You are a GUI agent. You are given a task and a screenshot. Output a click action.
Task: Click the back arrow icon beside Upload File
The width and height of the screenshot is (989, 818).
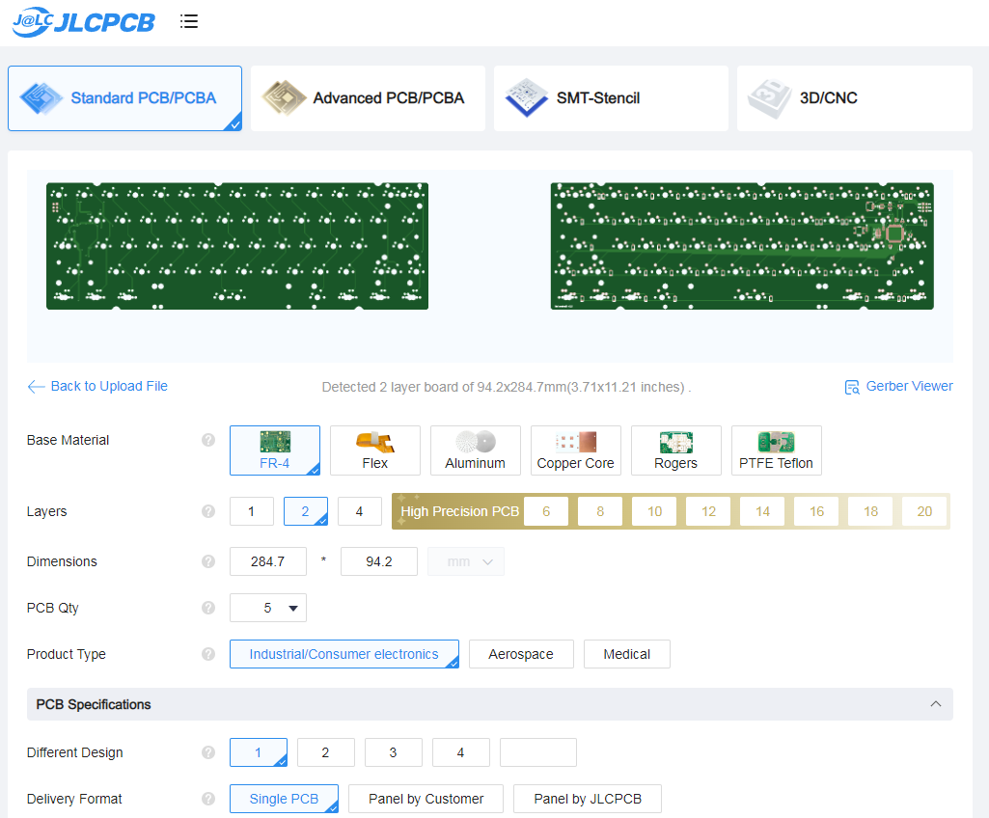pyautogui.click(x=36, y=387)
